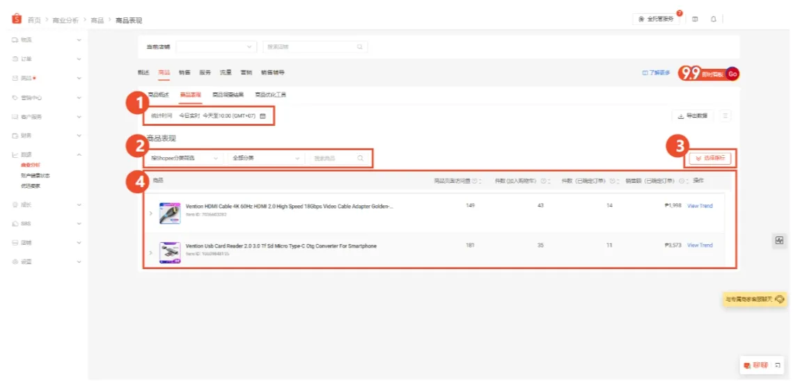Click the Vention Usb Card Reader thumbnail
807x386 pixels.
tap(170, 252)
